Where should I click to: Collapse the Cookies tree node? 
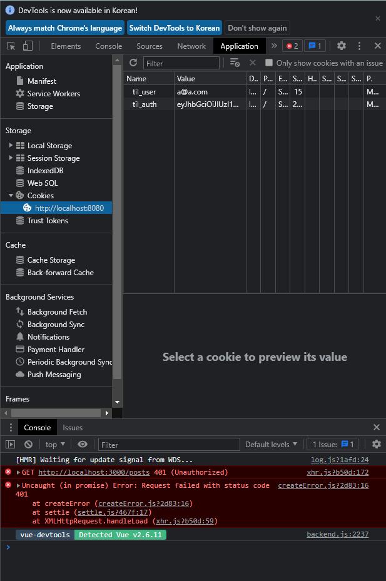coord(11,195)
